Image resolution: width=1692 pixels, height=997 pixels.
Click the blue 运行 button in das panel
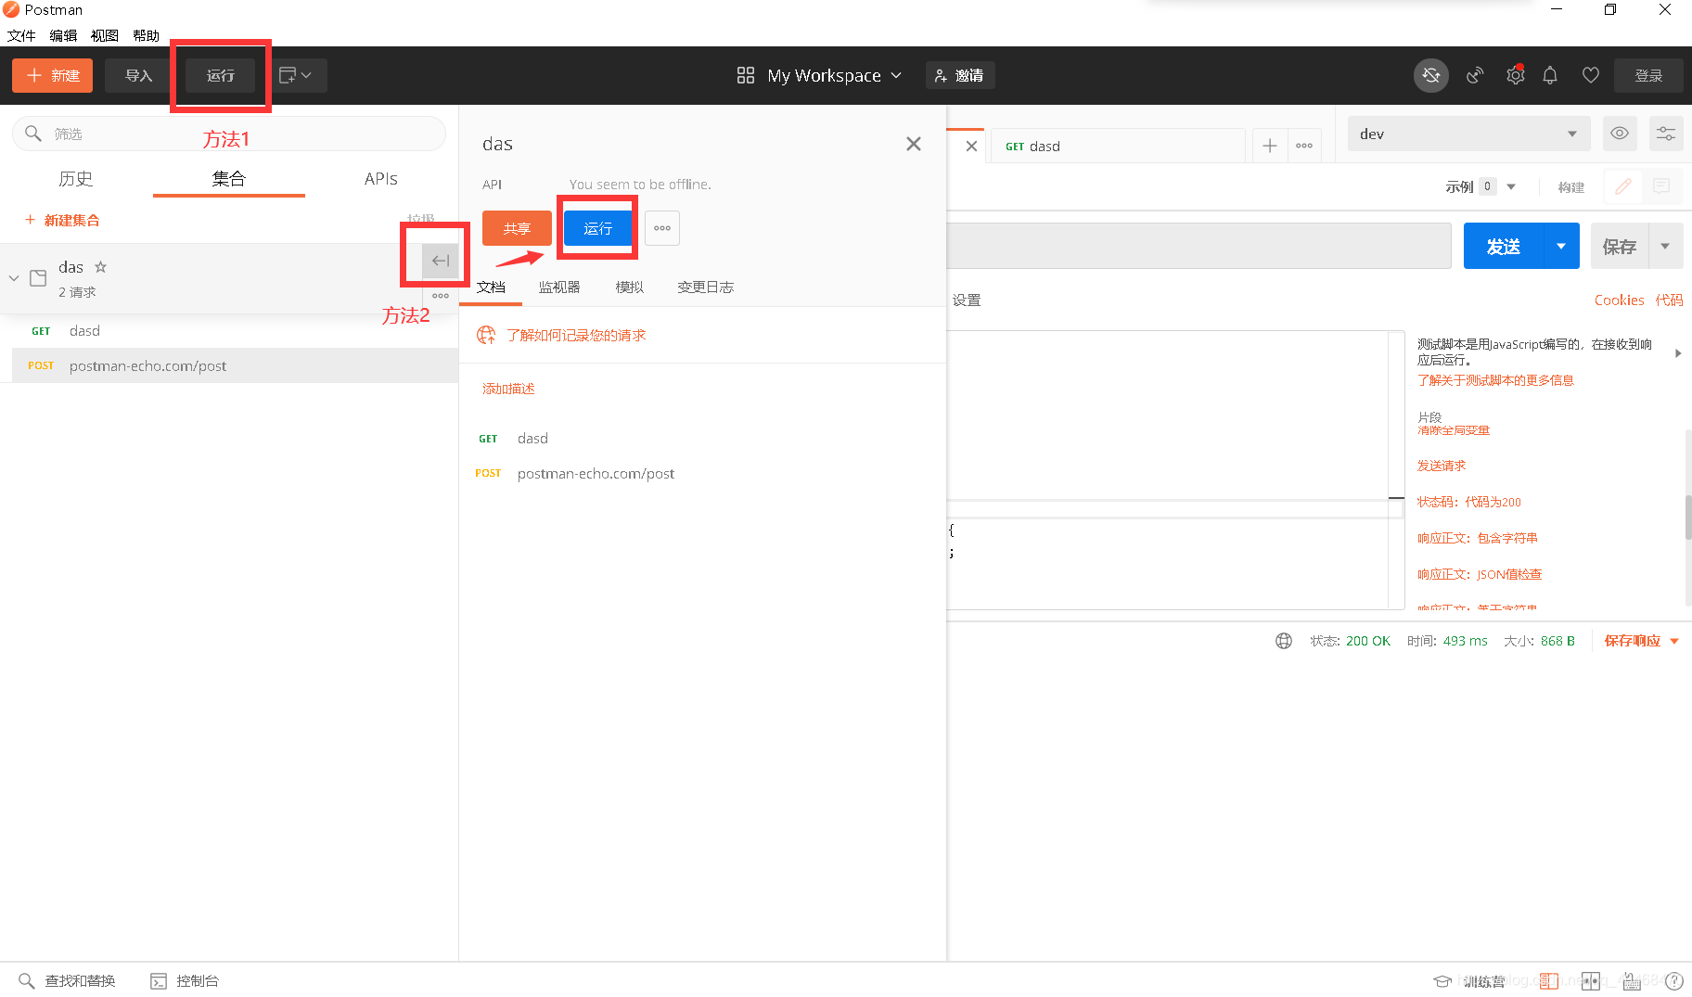(x=598, y=228)
